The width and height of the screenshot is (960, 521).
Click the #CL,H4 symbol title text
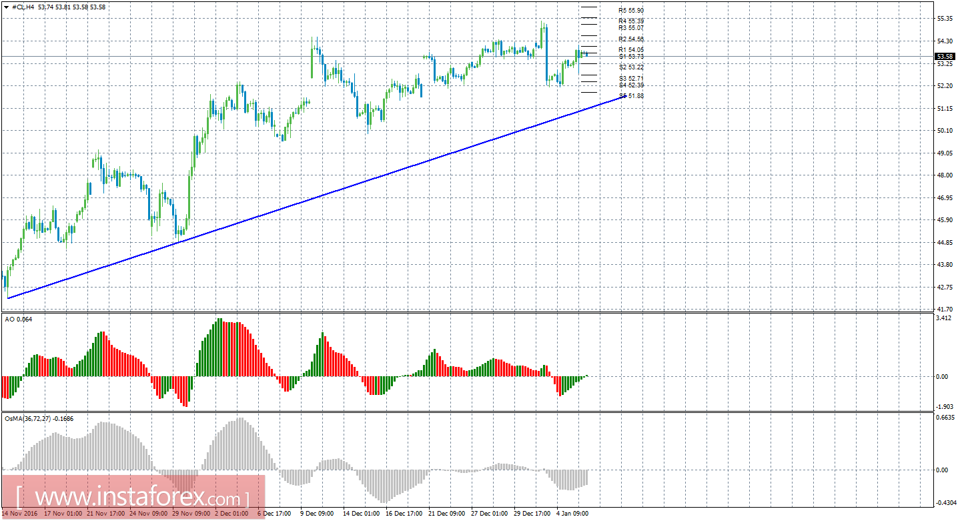pyautogui.click(x=23, y=7)
